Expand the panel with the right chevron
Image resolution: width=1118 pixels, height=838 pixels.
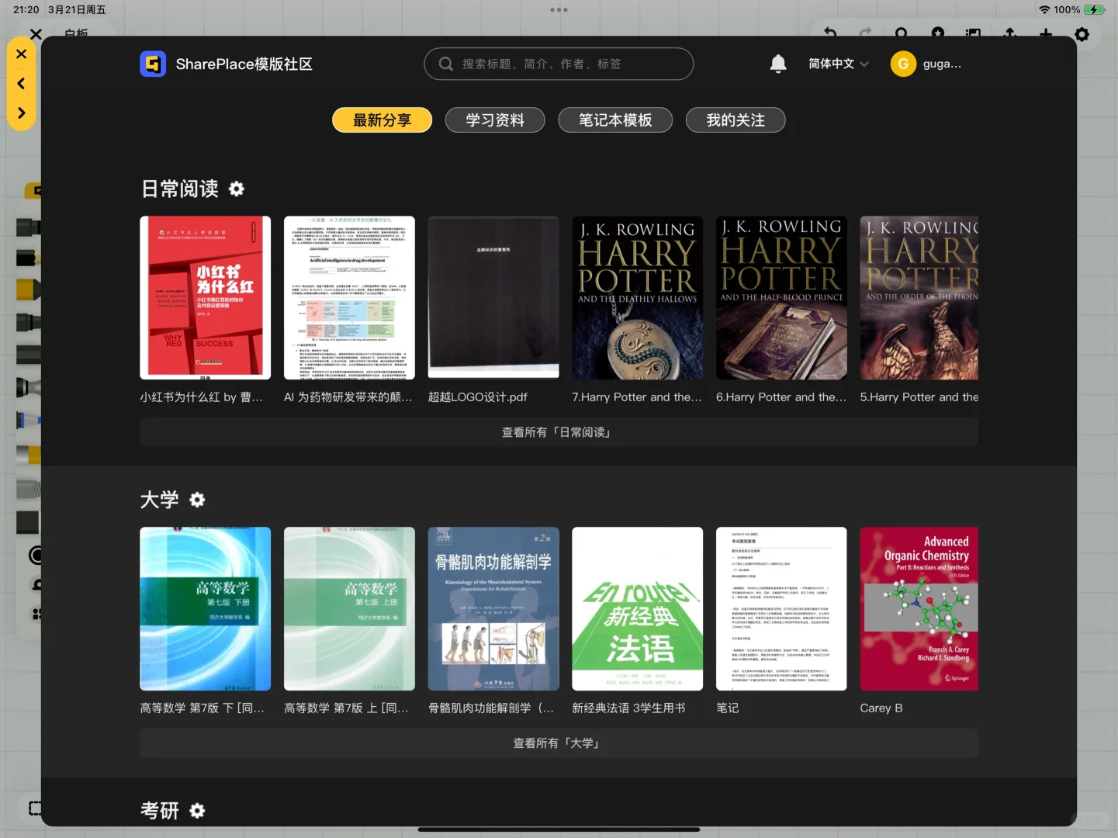pyautogui.click(x=21, y=113)
